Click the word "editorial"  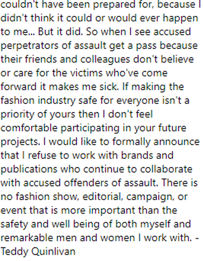click(102, 197)
